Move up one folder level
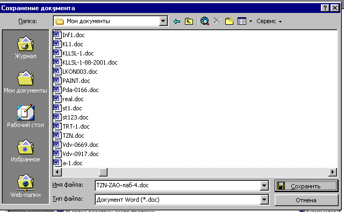Viewport: 344px width, 212px height. [189, 22]
